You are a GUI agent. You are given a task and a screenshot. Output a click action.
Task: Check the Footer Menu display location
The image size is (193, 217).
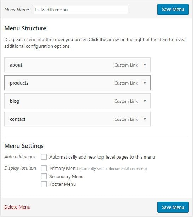[44, 184]
